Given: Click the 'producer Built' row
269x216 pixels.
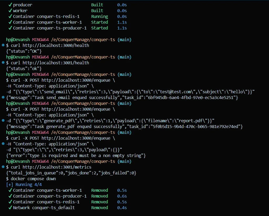Looking at the screenshot, I should pos(68,5).
